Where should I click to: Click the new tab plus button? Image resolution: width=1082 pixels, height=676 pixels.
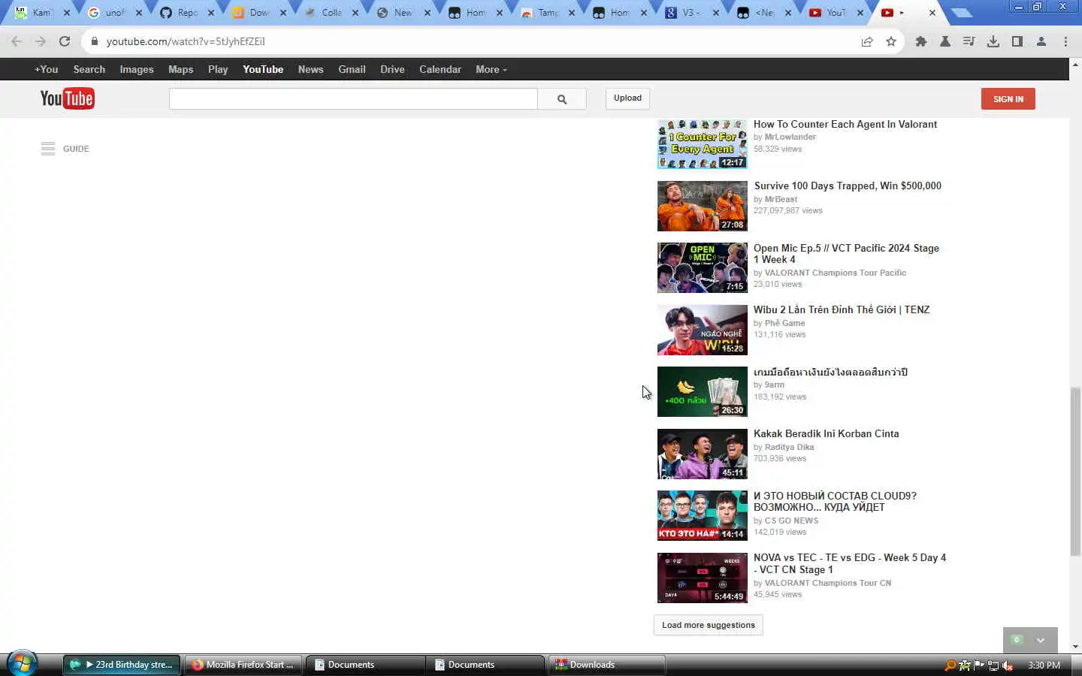[x=961, y=13]
